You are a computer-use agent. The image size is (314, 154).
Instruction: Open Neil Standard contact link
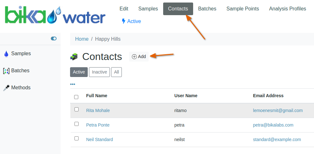click(99, 139)
